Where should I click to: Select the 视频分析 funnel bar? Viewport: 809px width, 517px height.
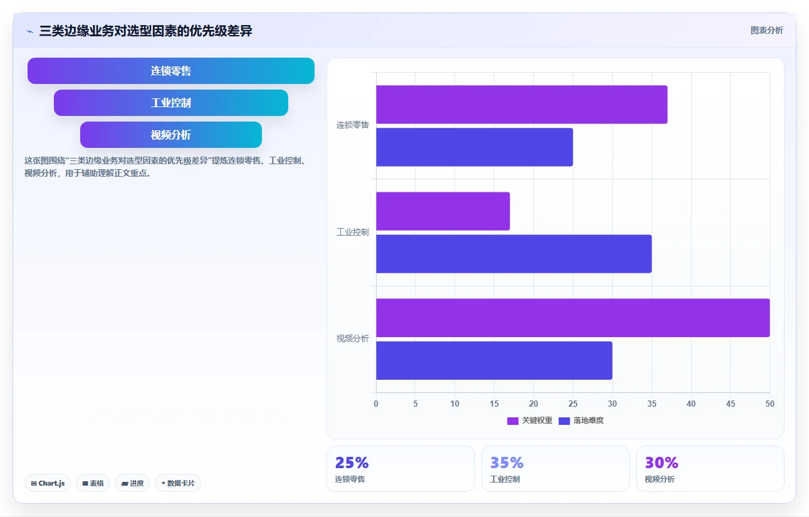[171, 135]
